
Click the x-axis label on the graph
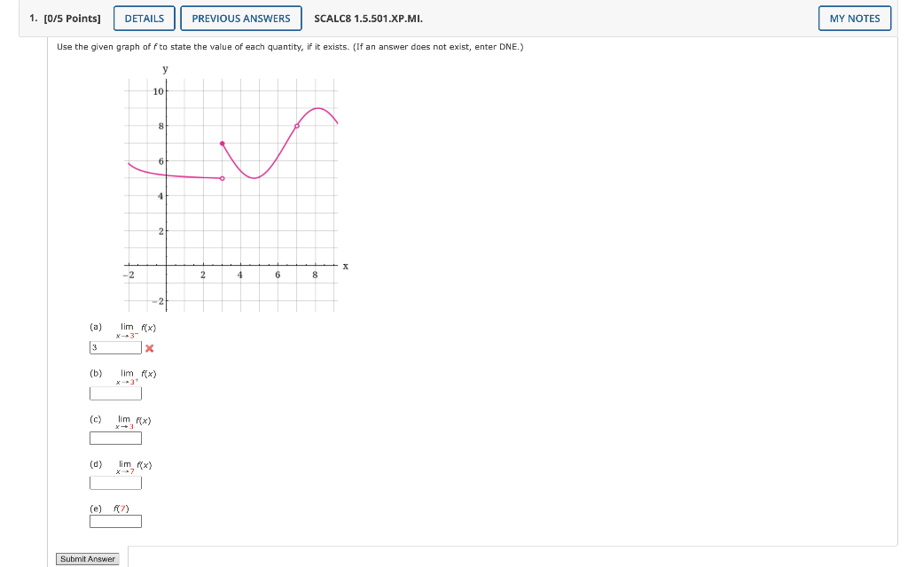344,264
